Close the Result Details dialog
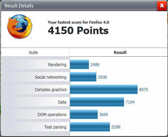Screen dimensions: 168x137 click(x=162, y=5)
